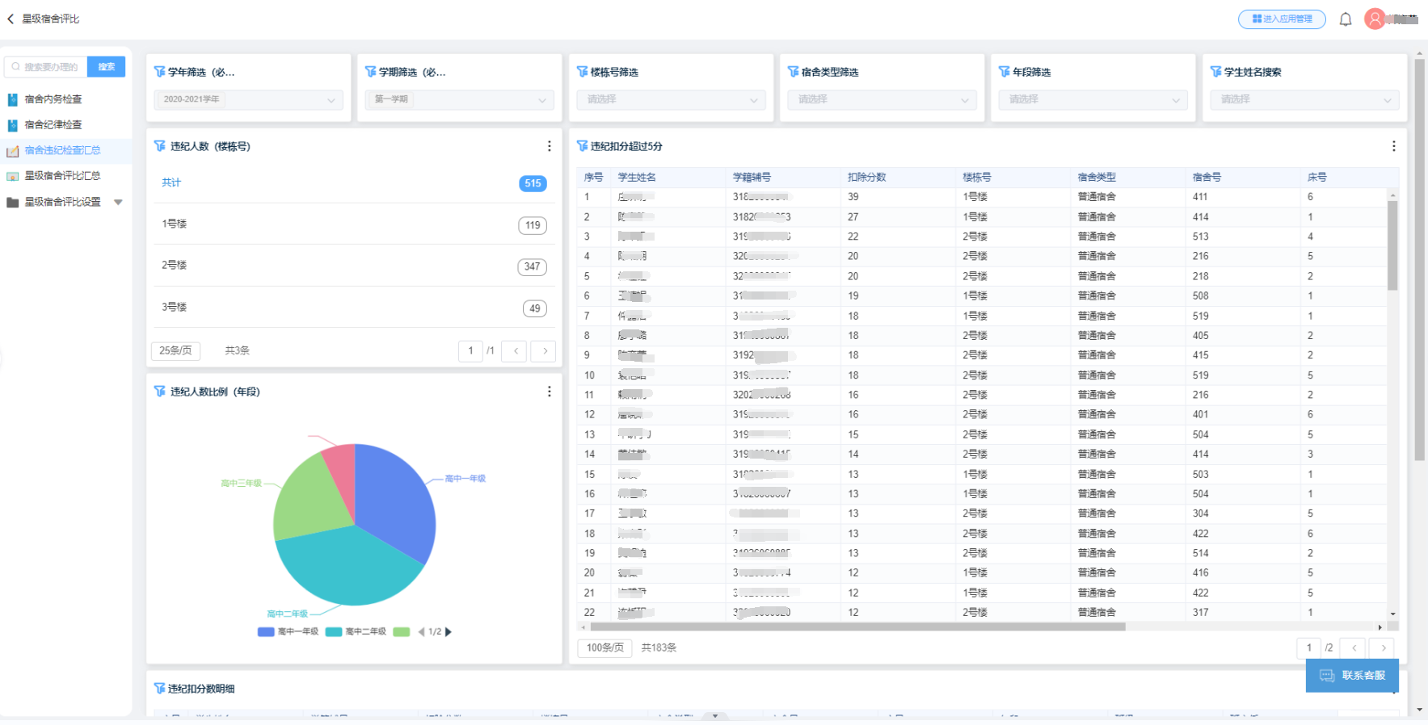Toggle 高中二年级 legend item in pie chart
Screen dimensions: 1428x725
point(356,632)
